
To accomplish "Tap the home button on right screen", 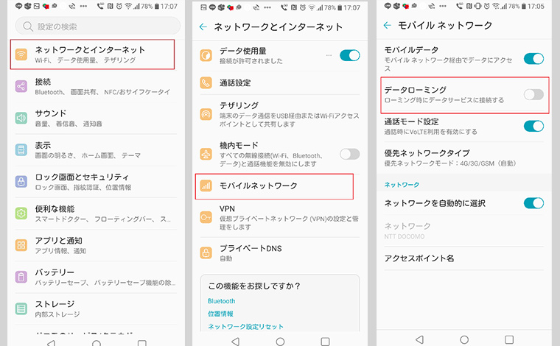I will 464,339.
